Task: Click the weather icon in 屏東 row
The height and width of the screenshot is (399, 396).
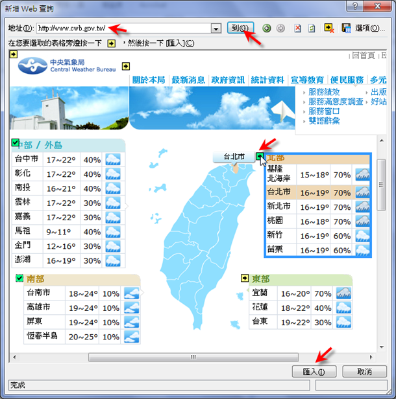Action: coord(132,322)
